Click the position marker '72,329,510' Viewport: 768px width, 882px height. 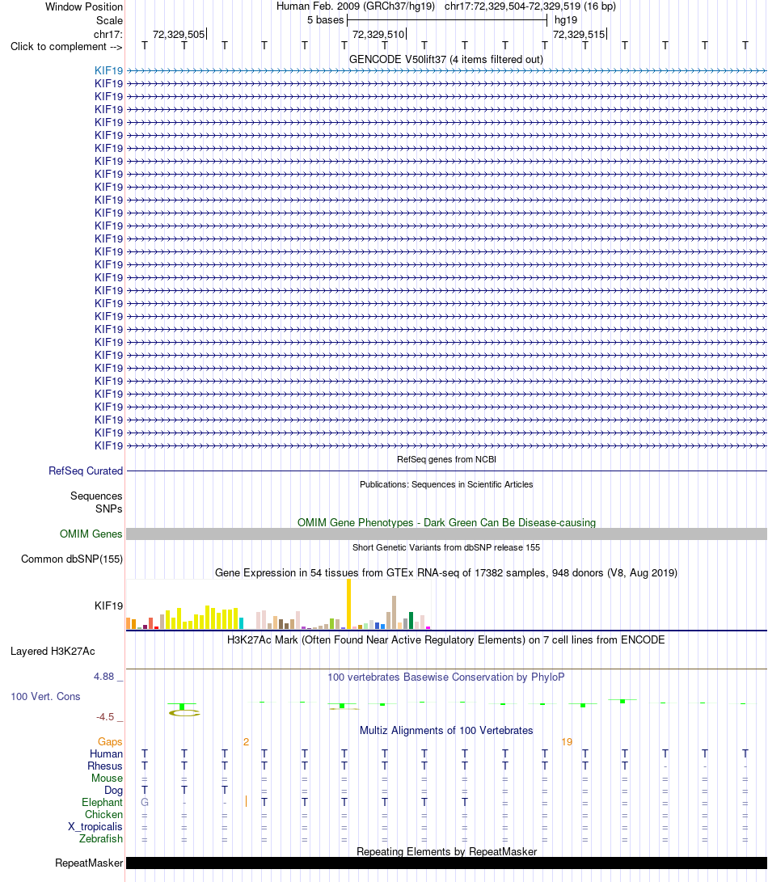point(378,34)
